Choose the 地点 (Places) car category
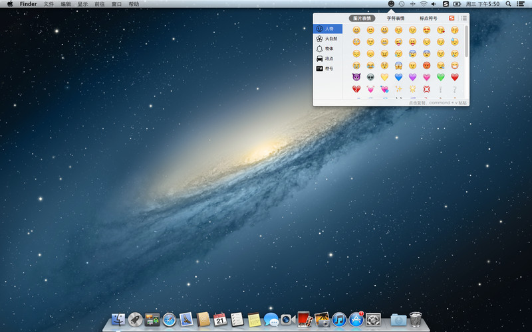532x332 pixels. (x=327, y=58)
